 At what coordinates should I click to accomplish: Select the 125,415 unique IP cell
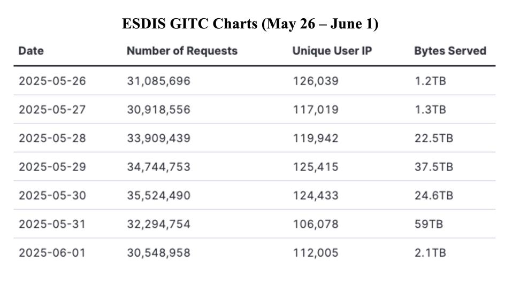pyautogui.click(x=316, y=167)
